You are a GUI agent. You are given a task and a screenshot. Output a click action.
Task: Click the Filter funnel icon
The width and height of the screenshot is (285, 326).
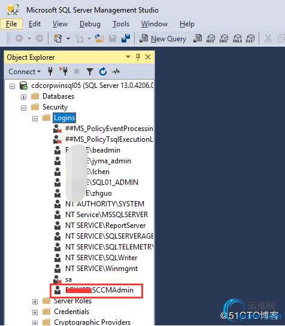pyautogui.click(x=90, y=72)
